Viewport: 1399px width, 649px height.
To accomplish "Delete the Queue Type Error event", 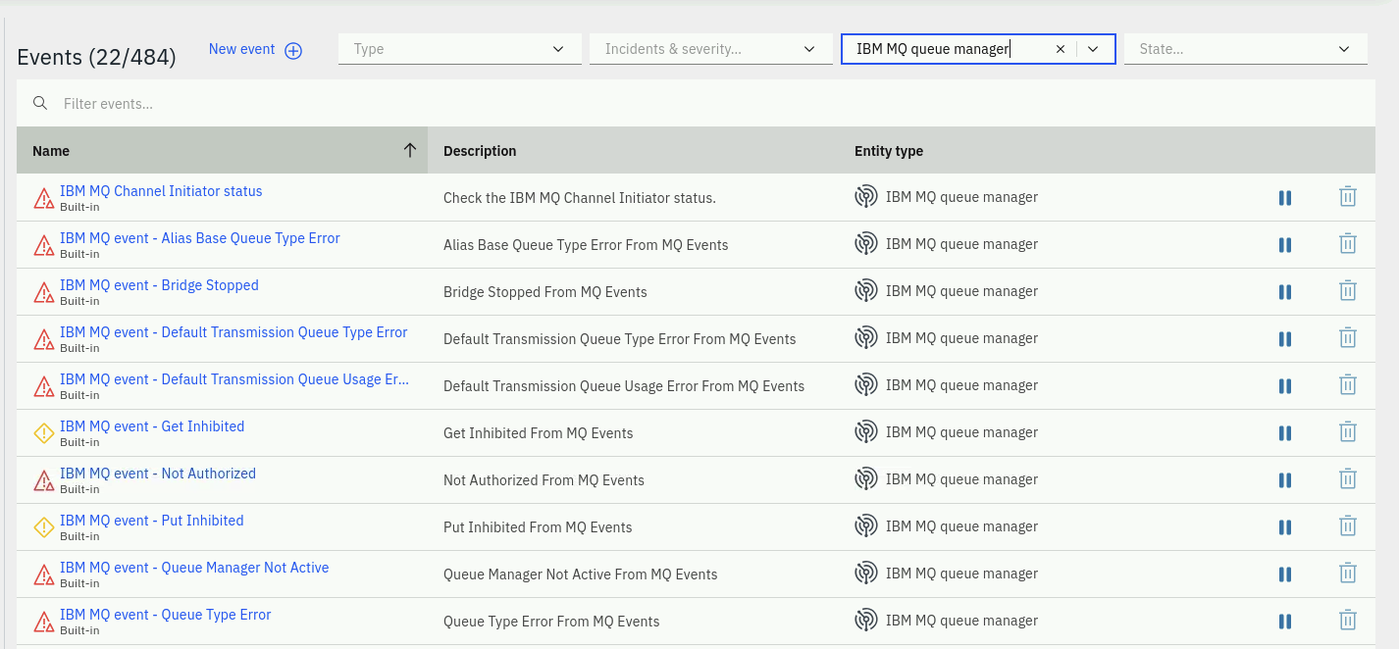I will coord(1348,621).
